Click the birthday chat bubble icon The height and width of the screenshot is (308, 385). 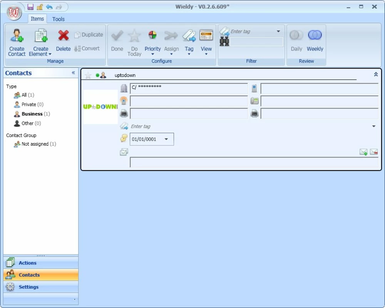(124, 138)
